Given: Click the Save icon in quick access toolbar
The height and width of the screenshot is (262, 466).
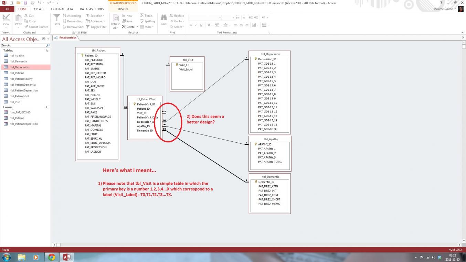Looking at the screenshot, I should coord(25,3).
